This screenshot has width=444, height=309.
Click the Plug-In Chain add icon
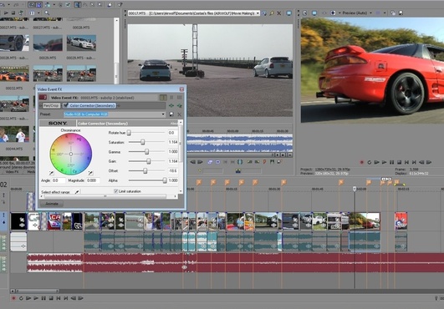click(x=171, y=105)
